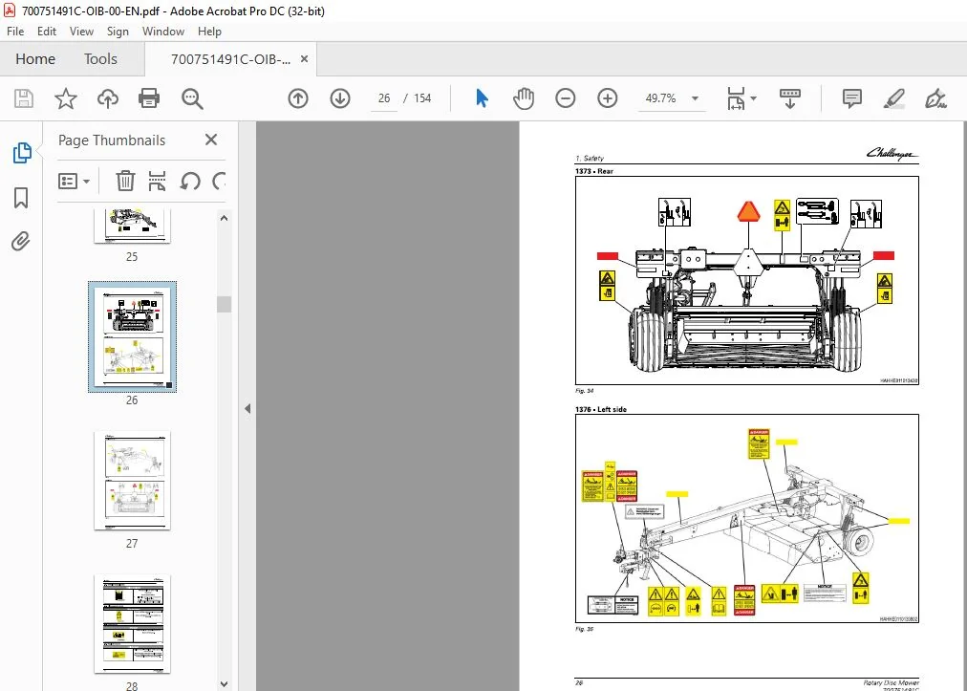967x691 pixels.
Task: Select the page 28 thumbnail
Action: click(132, 624)
